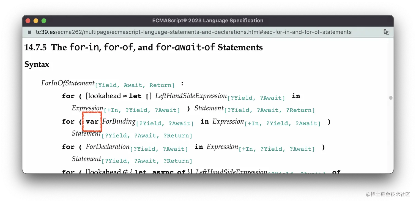This screenshot has height=203, width=416.
Task: Click the ForInOfStatement nonterminal
Action: (x=68, y=83)
